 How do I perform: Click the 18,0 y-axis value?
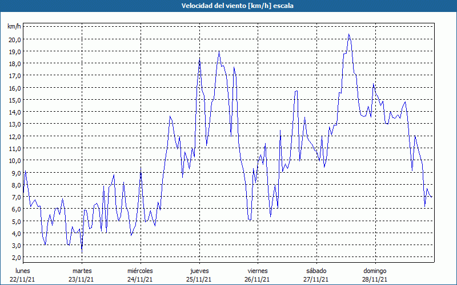15,64
